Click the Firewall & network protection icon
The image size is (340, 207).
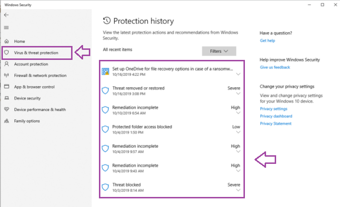(x=7, y=75)
